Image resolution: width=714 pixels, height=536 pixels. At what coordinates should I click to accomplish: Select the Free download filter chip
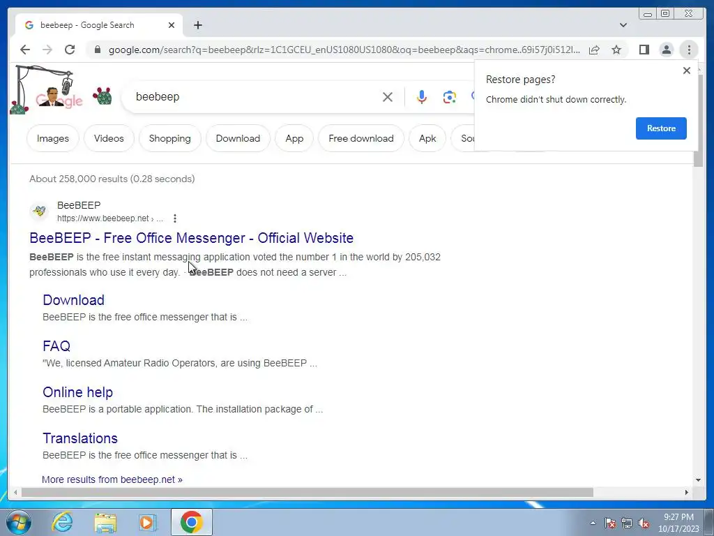pyautogui.click(x=361, y=139)
